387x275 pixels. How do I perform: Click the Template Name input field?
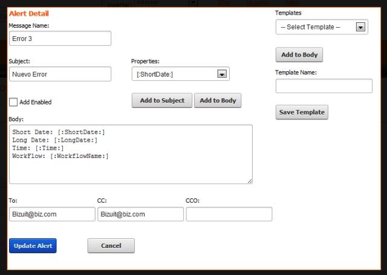pyautogui.click(x=324, y=86)
